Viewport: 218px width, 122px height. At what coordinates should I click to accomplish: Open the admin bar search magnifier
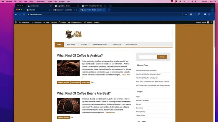(212, 22)
